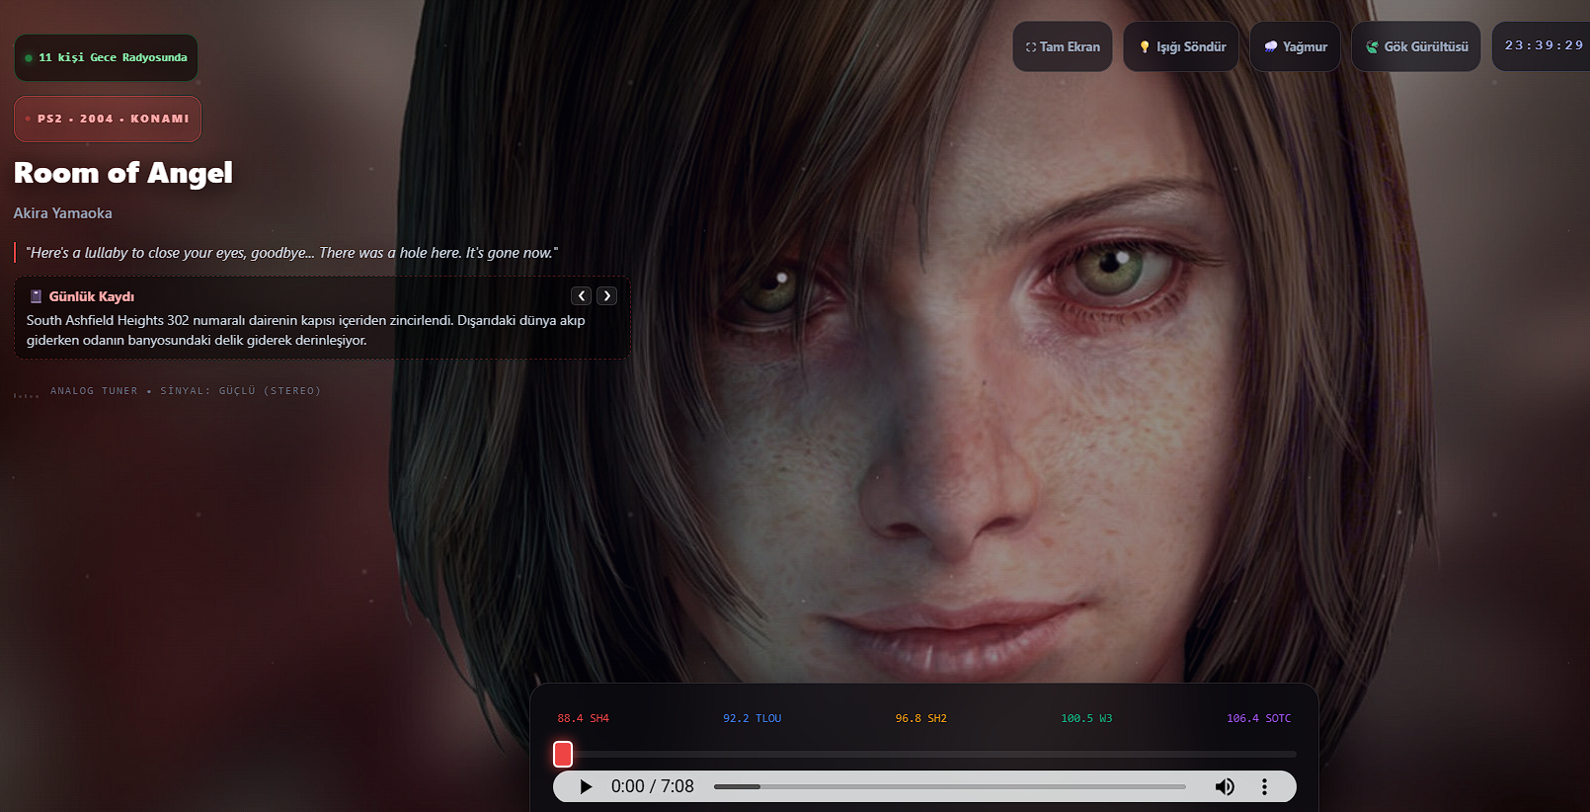Screen dimensions: 1590x812
Task: Play the Room of Angel track
Action: click(x=586, y=786)
